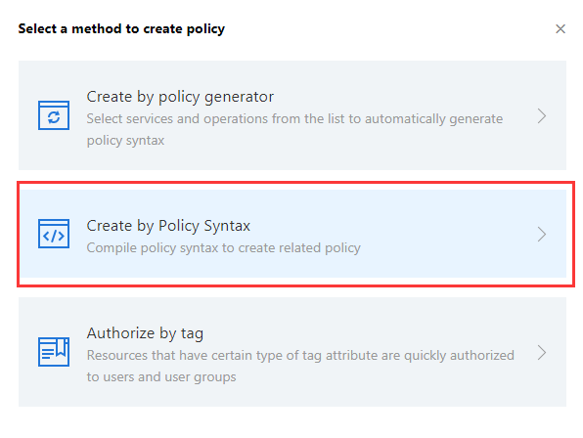The height and width of the screenshot is (438, 583).
Task: Click the 'policy syntax' second description line
Action: coord(125,141)
